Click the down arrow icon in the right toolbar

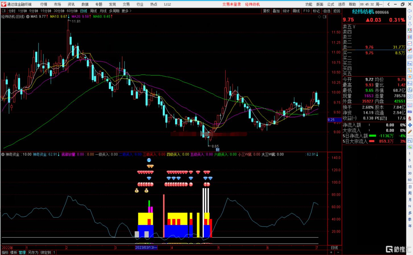point(410,24)
